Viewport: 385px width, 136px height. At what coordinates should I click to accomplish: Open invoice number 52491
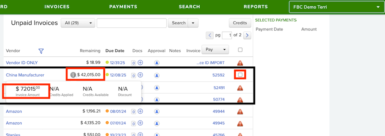pyautogui.click(x=219, y=88)
